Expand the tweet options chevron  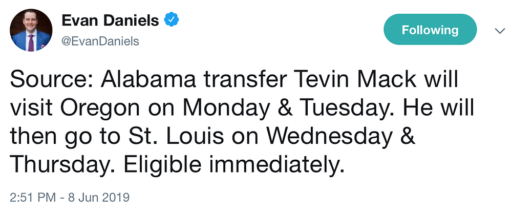(x=499, y=31)
